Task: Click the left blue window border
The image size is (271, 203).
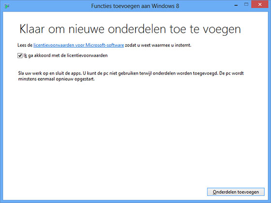Action: point(1,103)
